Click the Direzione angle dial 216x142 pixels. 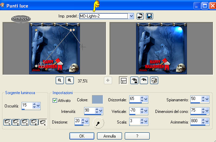(x=98, y=122)
